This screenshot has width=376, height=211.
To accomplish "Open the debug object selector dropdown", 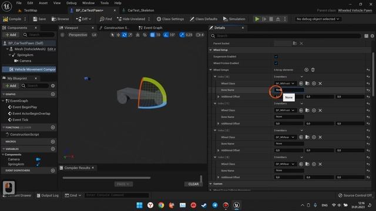I will (318, 19).
